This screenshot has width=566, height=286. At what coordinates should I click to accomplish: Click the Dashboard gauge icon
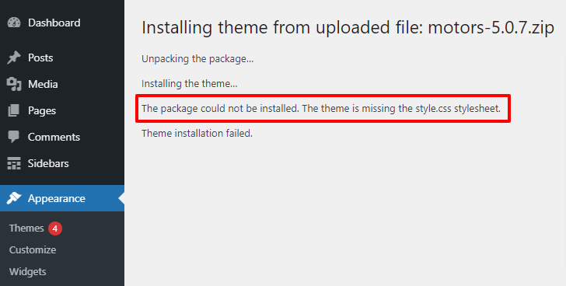point(14,23)
